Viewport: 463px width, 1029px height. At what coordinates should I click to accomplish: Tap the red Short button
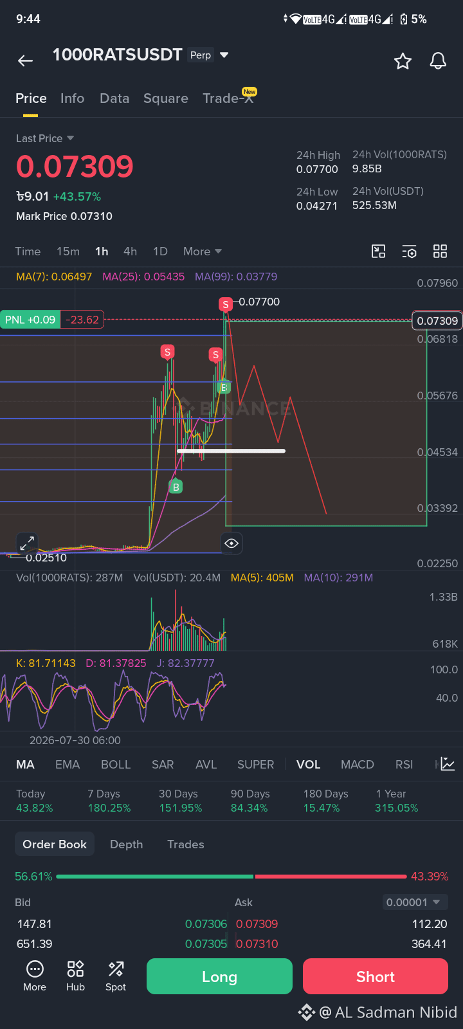pos(376,976)
